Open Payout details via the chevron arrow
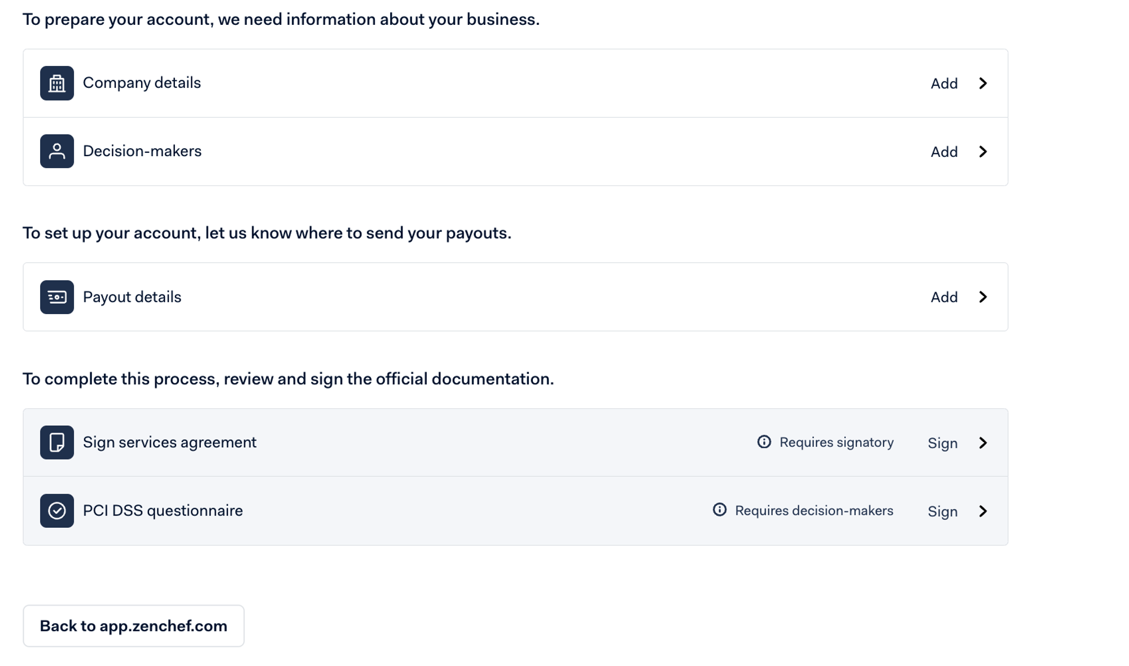This screenshot has width=1129, height=666. (983, 297)
